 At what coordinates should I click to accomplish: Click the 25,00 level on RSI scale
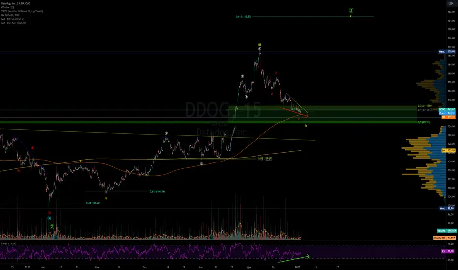(451, 260)
